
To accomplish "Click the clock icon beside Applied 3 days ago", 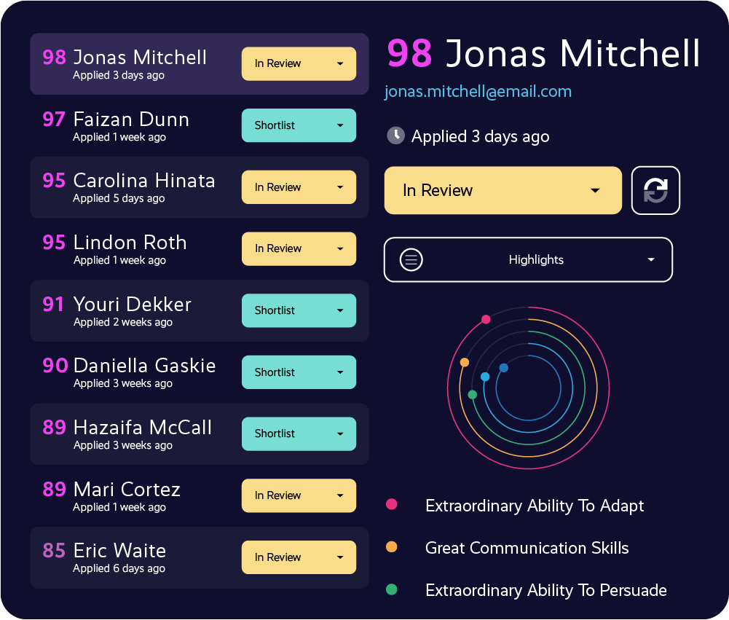I will [395, 136].
